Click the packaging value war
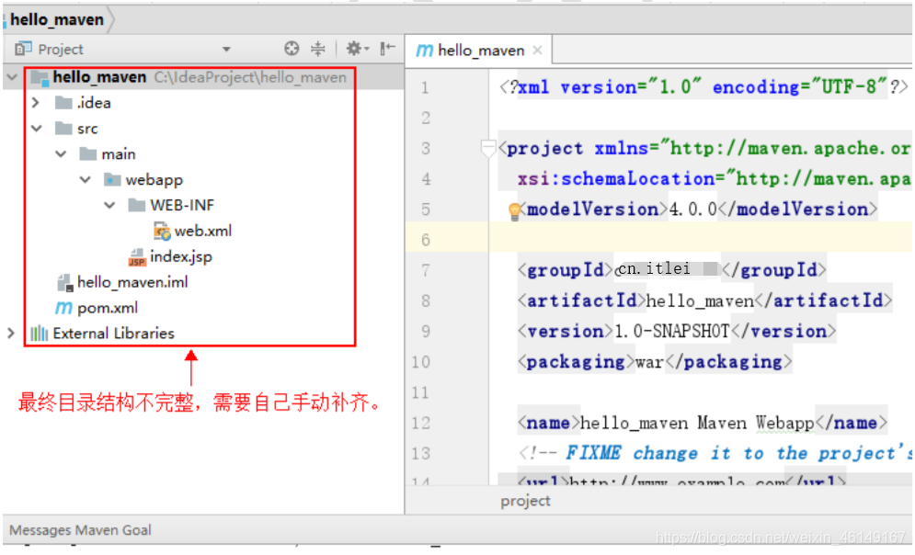Image resolution: width=915 pixels, height=555 pixels. click(x=649, y=363)
